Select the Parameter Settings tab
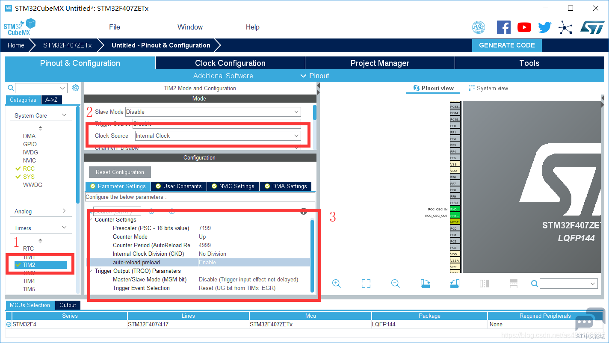 click(118, 186)
